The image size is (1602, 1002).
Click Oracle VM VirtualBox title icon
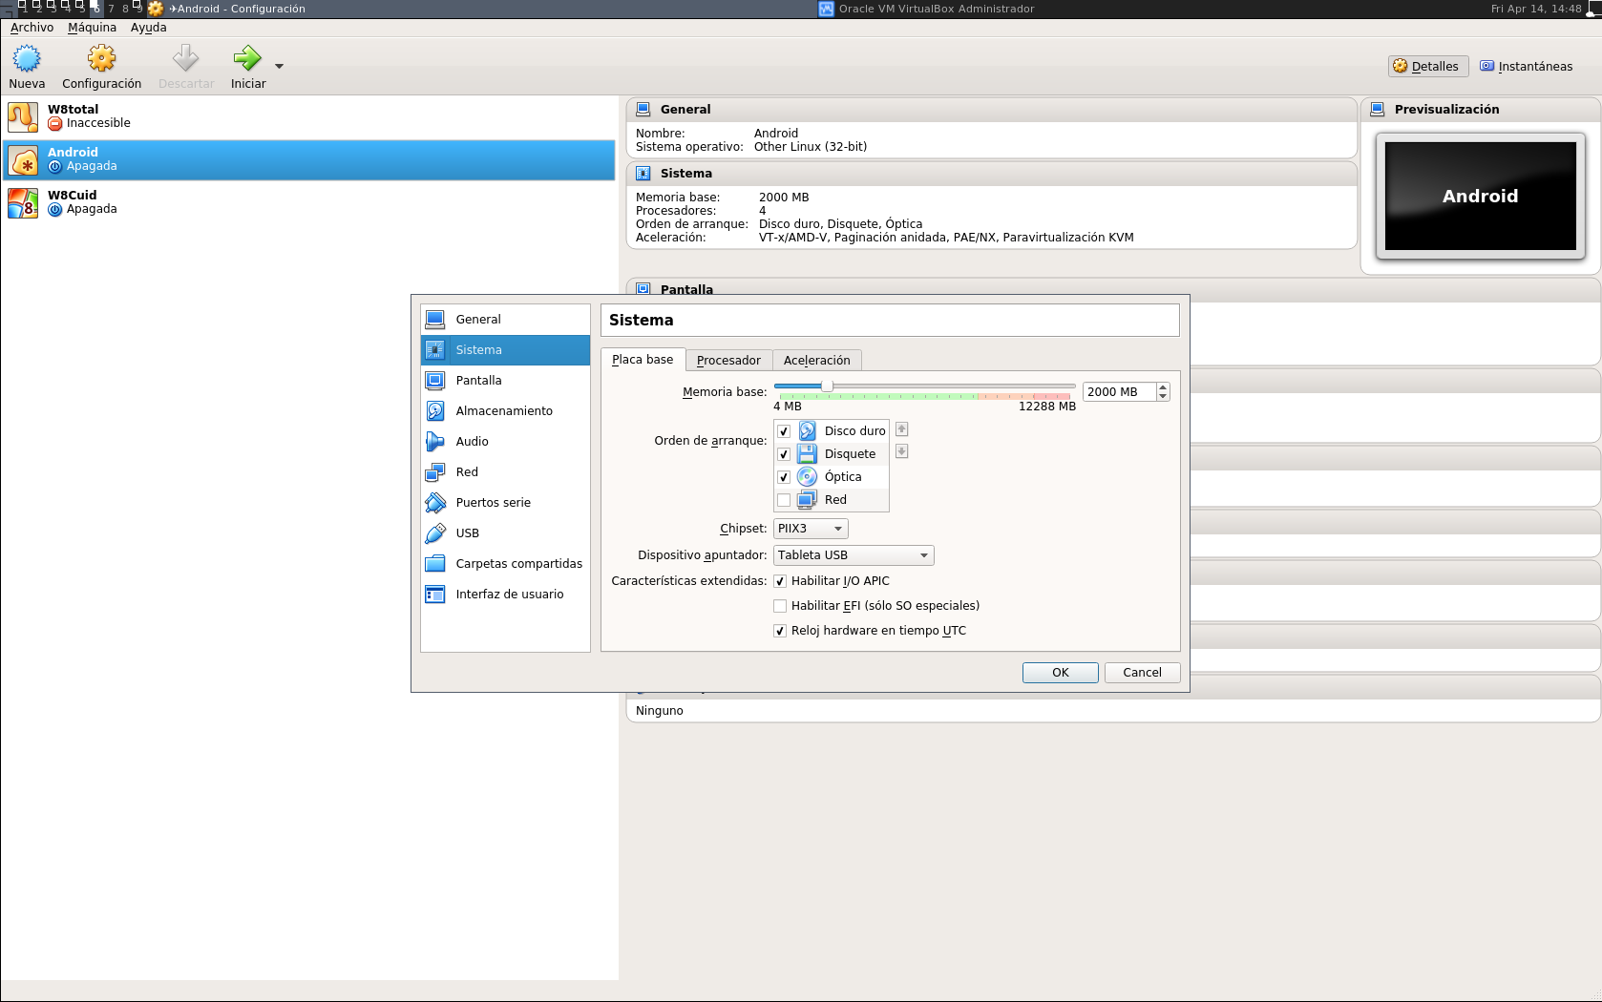coord(827,9)
